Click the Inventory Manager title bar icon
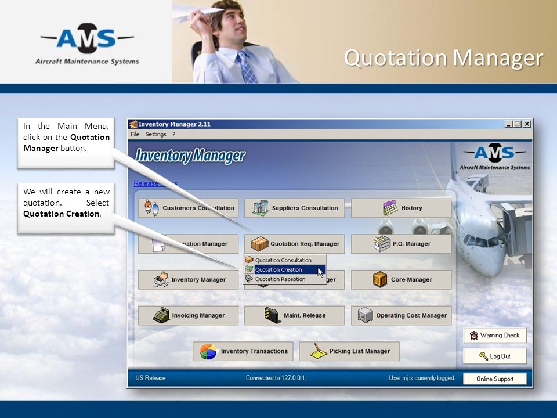Screen dimensions: 557x418 point(133,124)
